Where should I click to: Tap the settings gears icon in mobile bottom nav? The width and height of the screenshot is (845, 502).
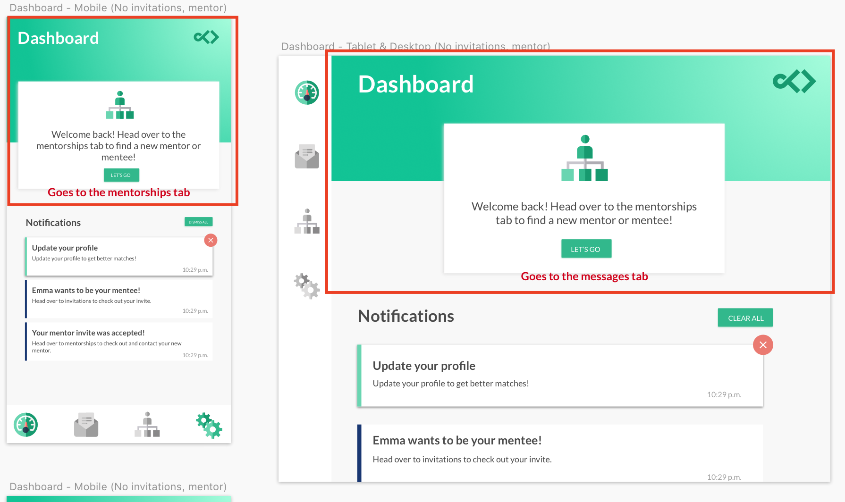tap(208, 424)
